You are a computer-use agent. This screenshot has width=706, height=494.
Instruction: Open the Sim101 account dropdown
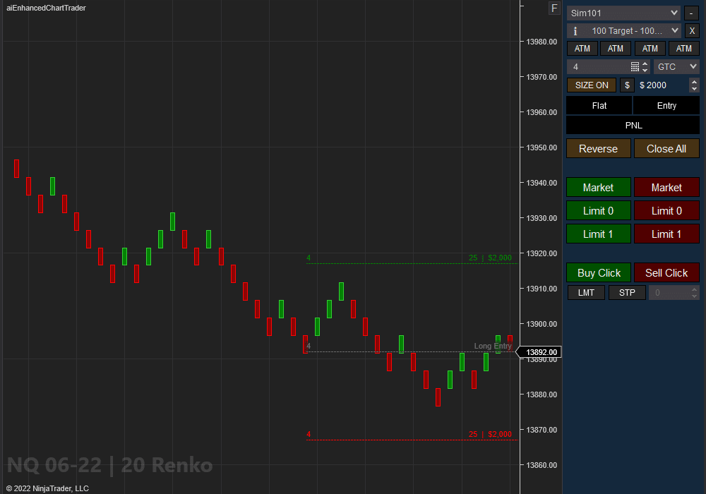click(623, 13)
